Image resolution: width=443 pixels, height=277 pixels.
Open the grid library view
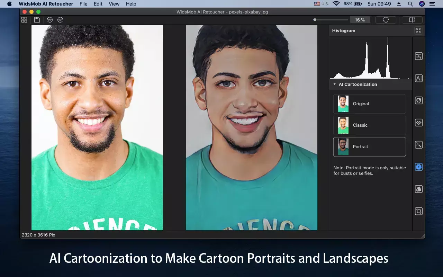click(x=24, y=20)
